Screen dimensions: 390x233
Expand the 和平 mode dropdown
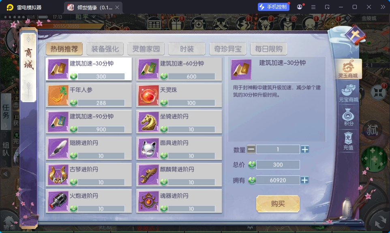(85, 17)
